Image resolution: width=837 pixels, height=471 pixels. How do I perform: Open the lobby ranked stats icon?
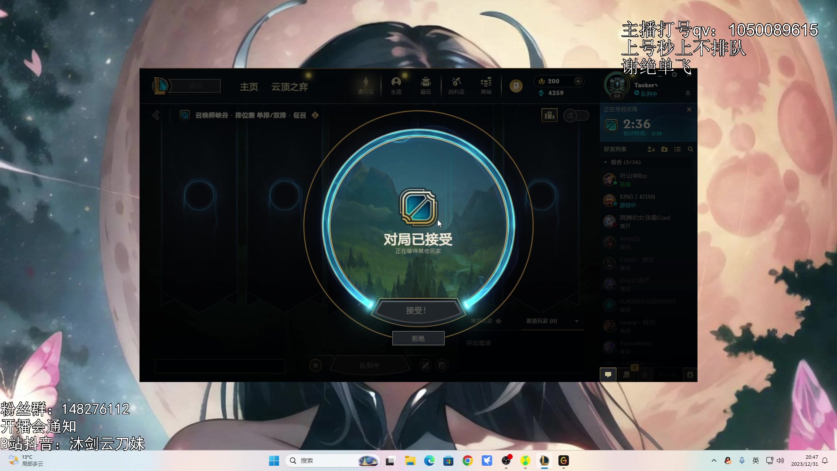pyautogui.click(x=549, y=115)
